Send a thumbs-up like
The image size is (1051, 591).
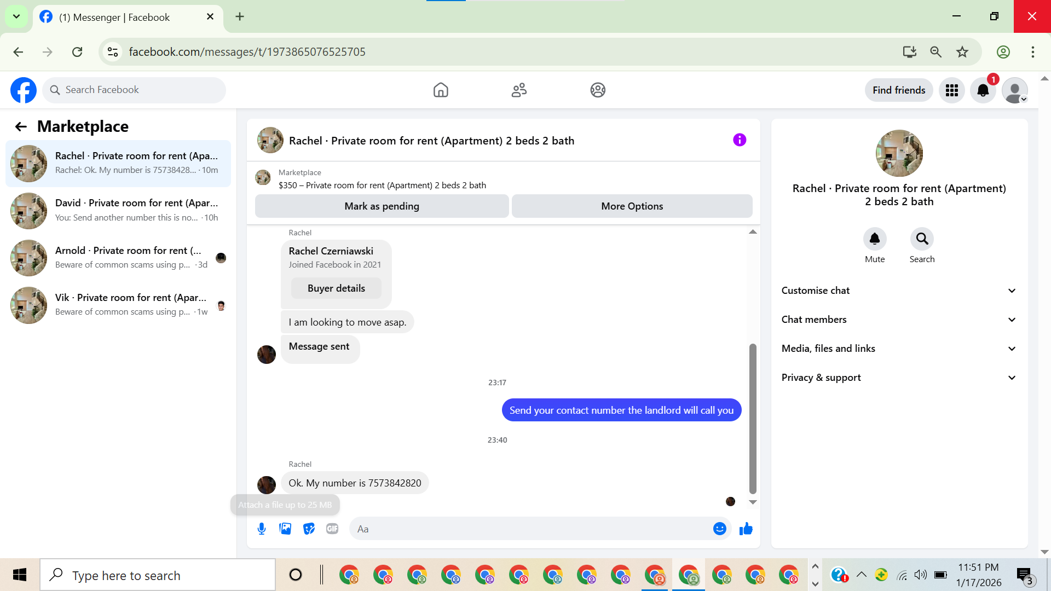[746, 529]
